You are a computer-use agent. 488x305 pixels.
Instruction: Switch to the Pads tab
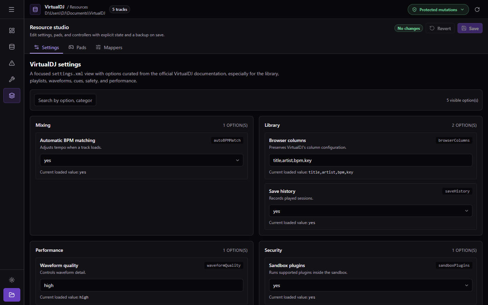click(x=77, y=47)
